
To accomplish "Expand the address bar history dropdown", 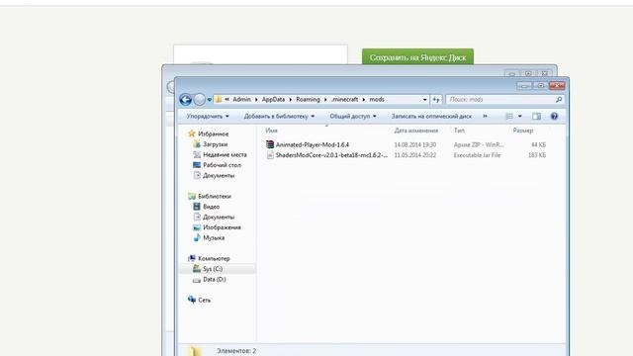I will 424,100.
